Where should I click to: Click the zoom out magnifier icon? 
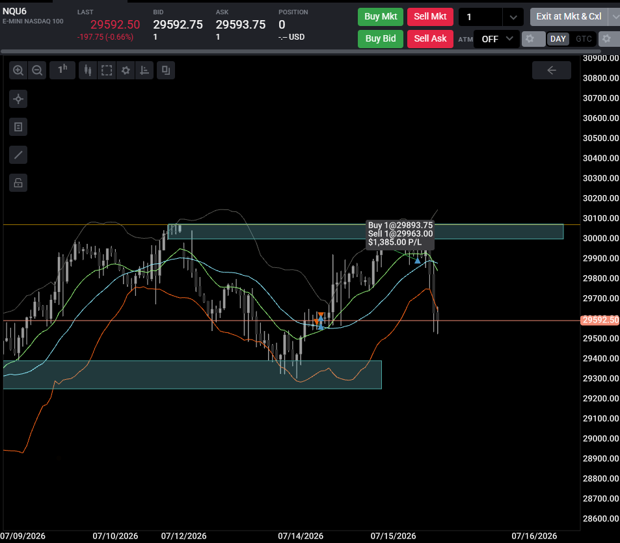click(37, 70)
